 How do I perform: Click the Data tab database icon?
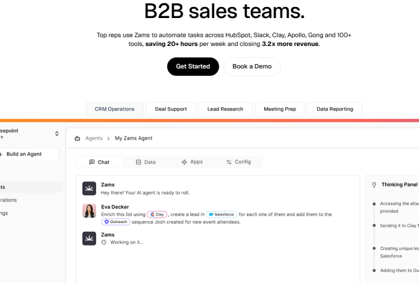click(x=139, y=162)
